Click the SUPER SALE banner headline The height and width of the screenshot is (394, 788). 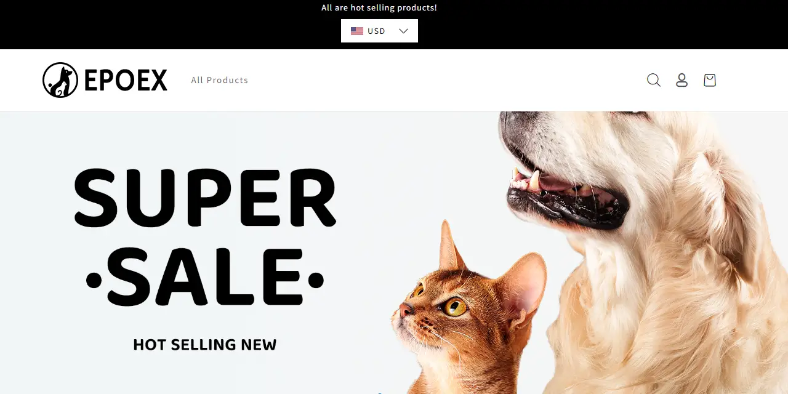(205, 237)
